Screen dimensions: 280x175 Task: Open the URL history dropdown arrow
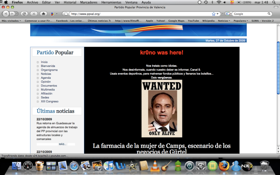[219, 14]
